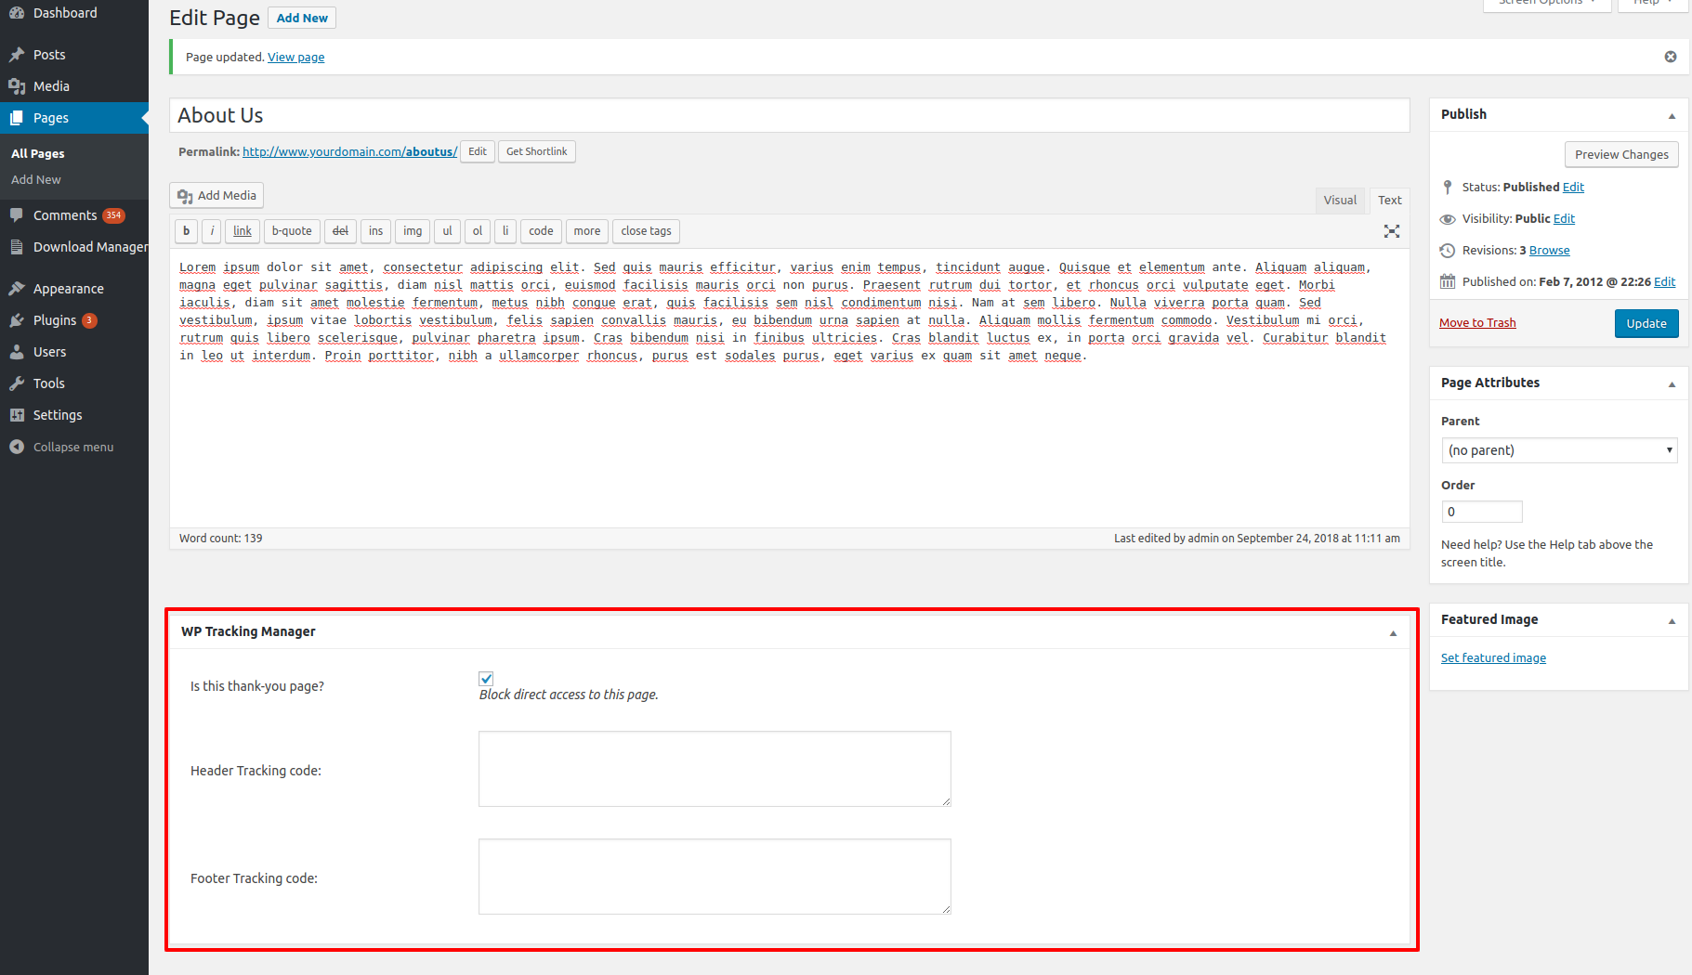Click the Download Manager icon
This screenshot has height=975, width=1692.
17,247
